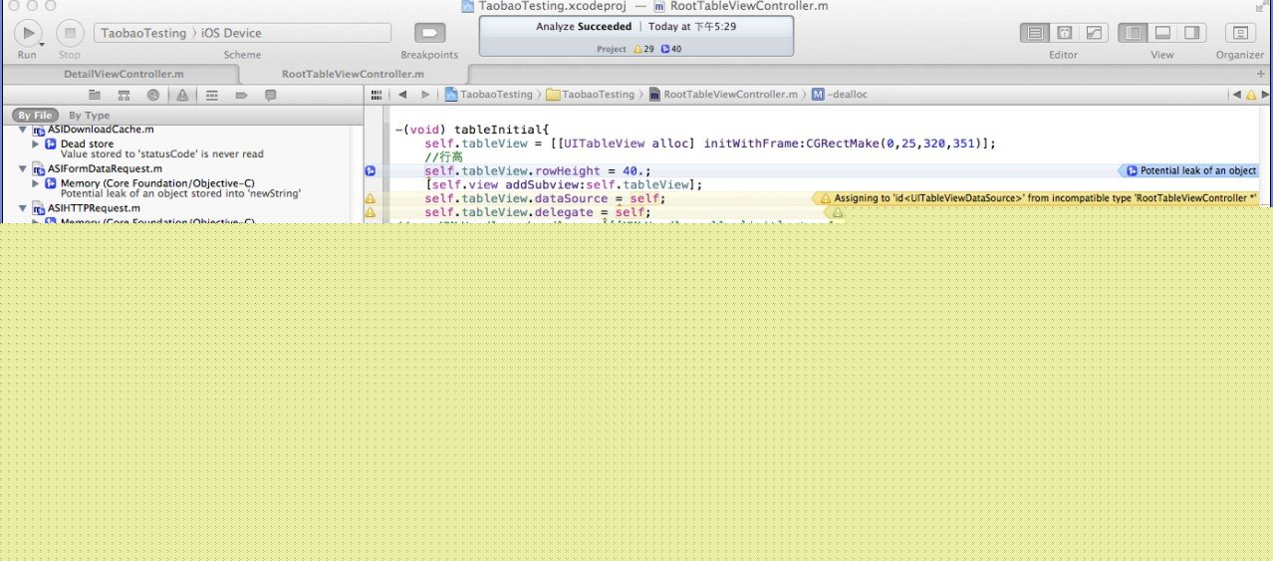
Task: Open the Project navigator
Action: tap(95, 95)
